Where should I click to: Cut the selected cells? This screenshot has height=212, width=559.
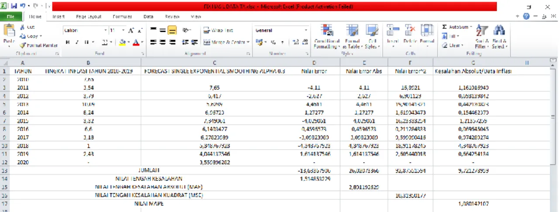[27, 27]
